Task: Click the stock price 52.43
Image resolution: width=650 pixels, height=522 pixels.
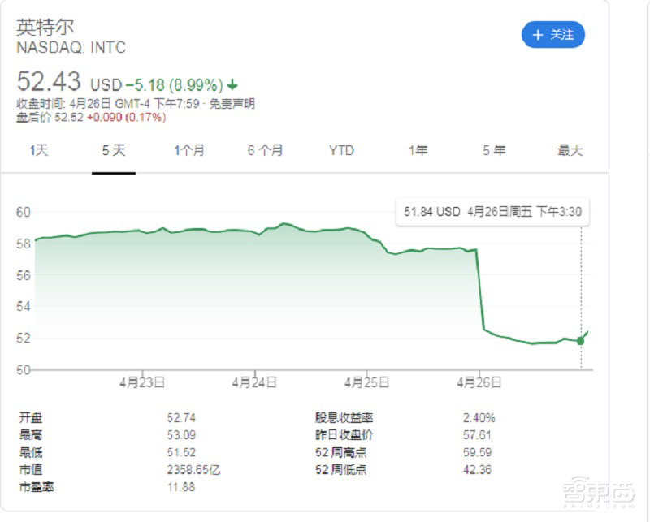Action: pyautogui.click(x=49, y=82)
